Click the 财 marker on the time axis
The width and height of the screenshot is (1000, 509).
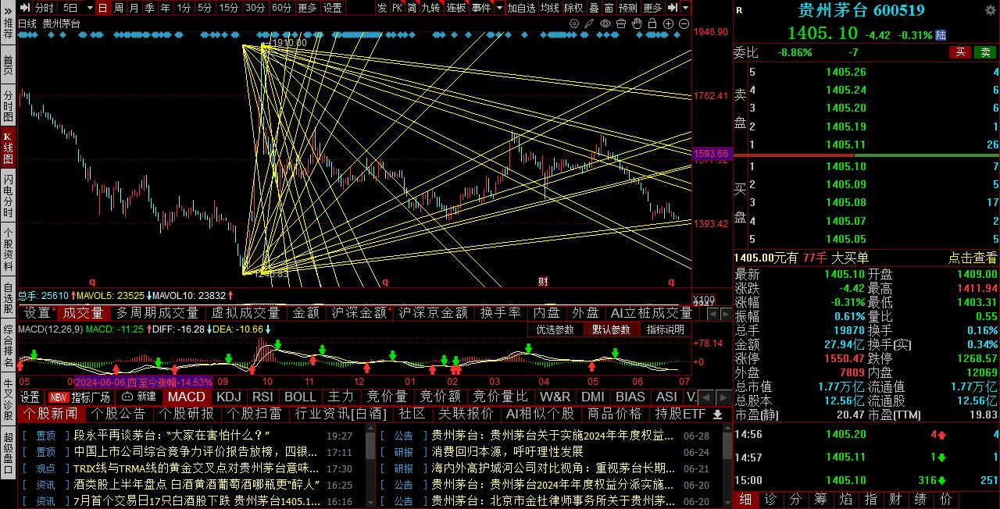click(543, 281)
